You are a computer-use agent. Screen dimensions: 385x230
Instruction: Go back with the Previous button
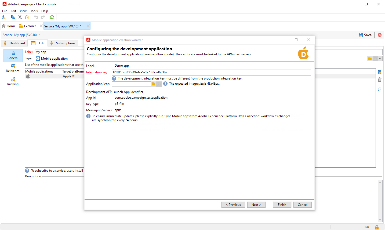[233, 205]
